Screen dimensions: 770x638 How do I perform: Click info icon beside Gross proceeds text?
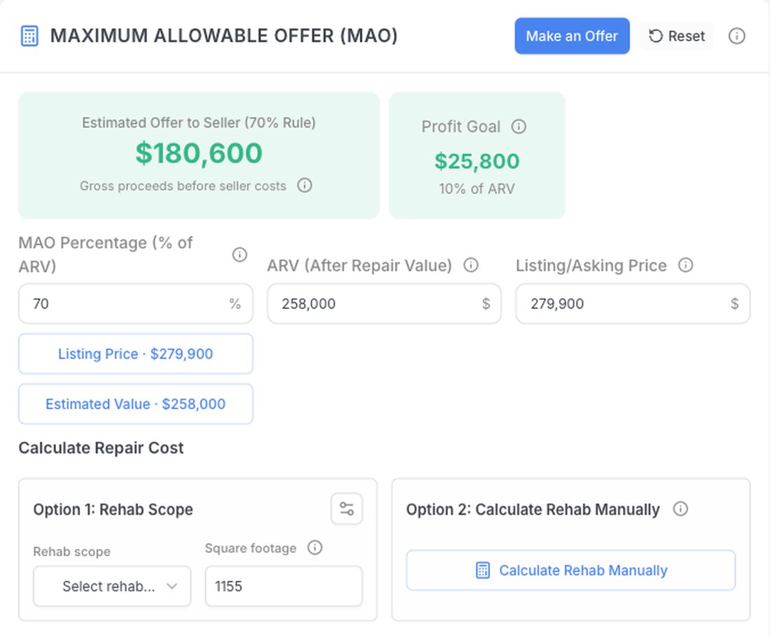[304, 185]
